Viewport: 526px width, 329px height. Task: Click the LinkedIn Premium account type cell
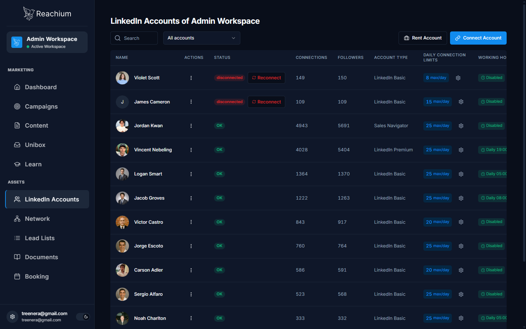[393, 150]
